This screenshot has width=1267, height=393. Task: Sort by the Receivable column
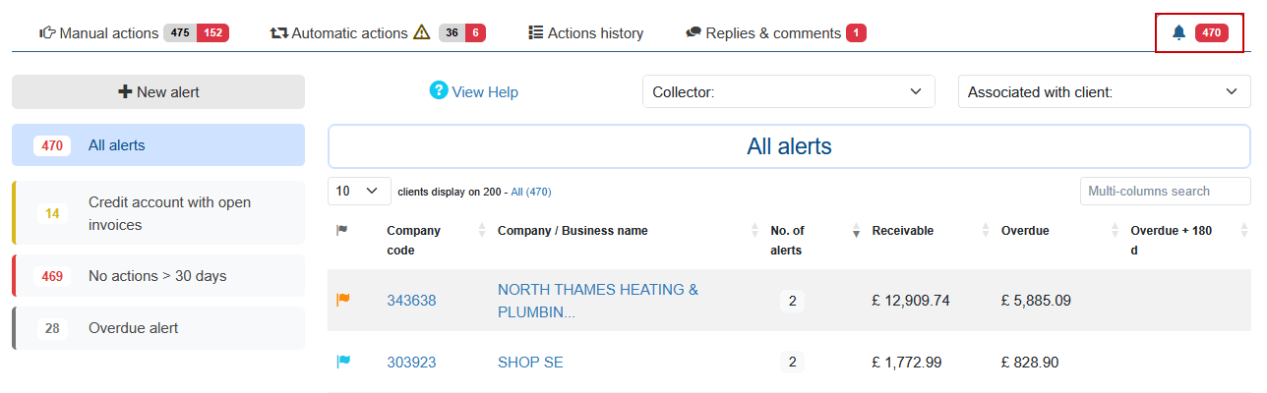tap(902, 231)
